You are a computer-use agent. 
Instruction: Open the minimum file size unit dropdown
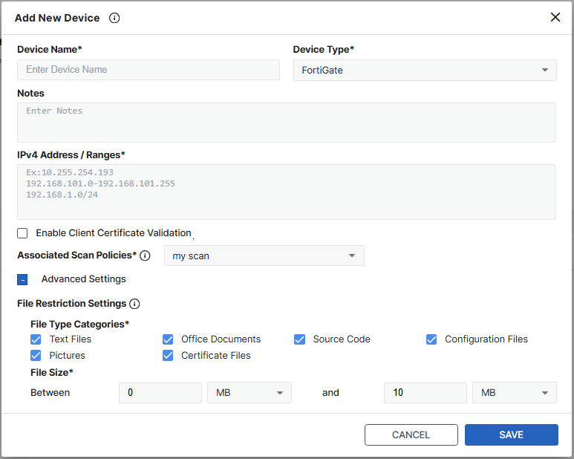pyautogui.click(x=250, y=393)
